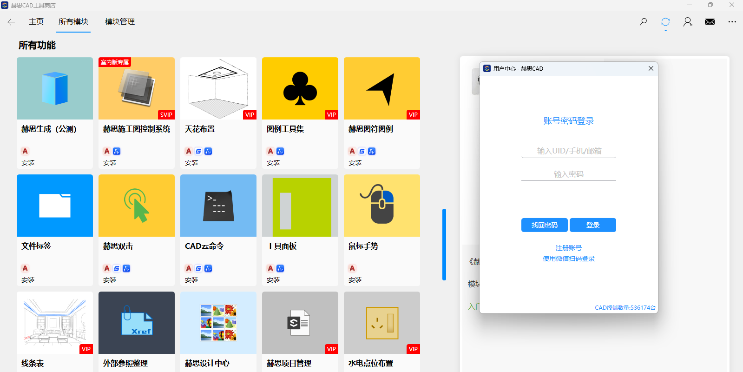Switch to the 模块管理 tab
Screen dimensions: 743x372
[x=120, y=22]
